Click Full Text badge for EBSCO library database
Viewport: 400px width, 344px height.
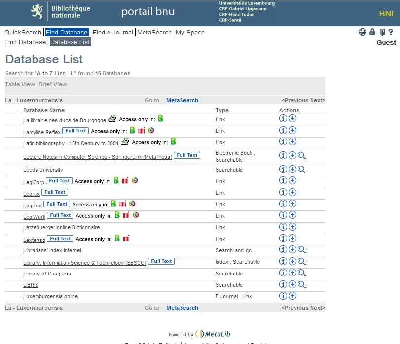pos(161,261)
